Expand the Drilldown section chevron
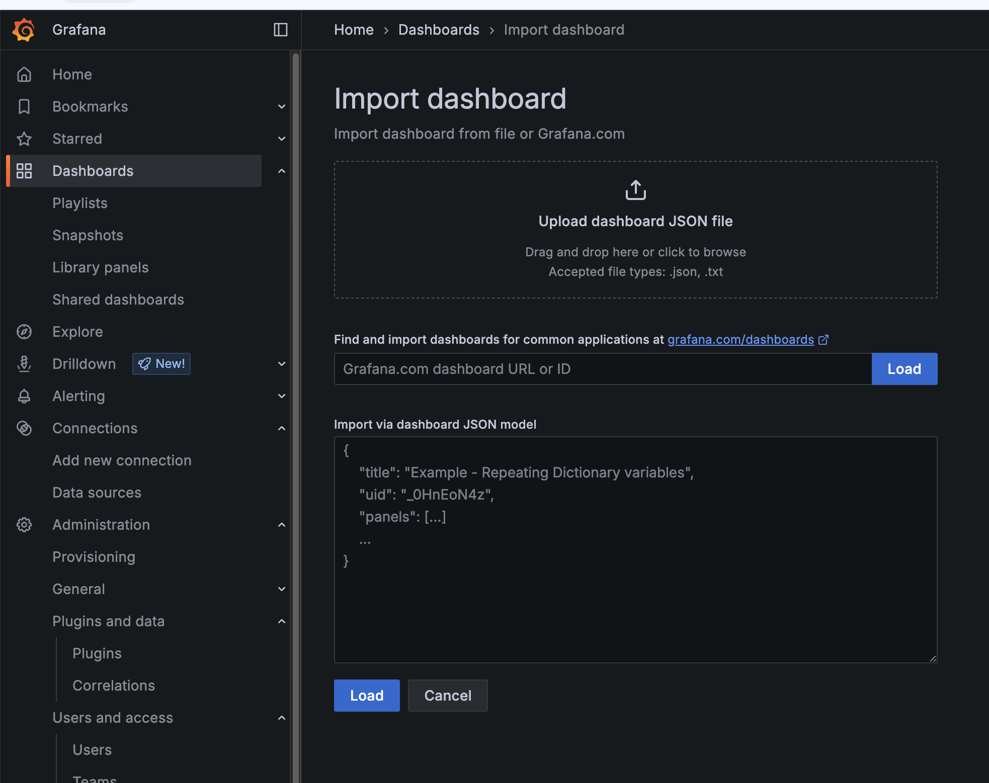The image size is (989, 783). (x=282, y=364)
